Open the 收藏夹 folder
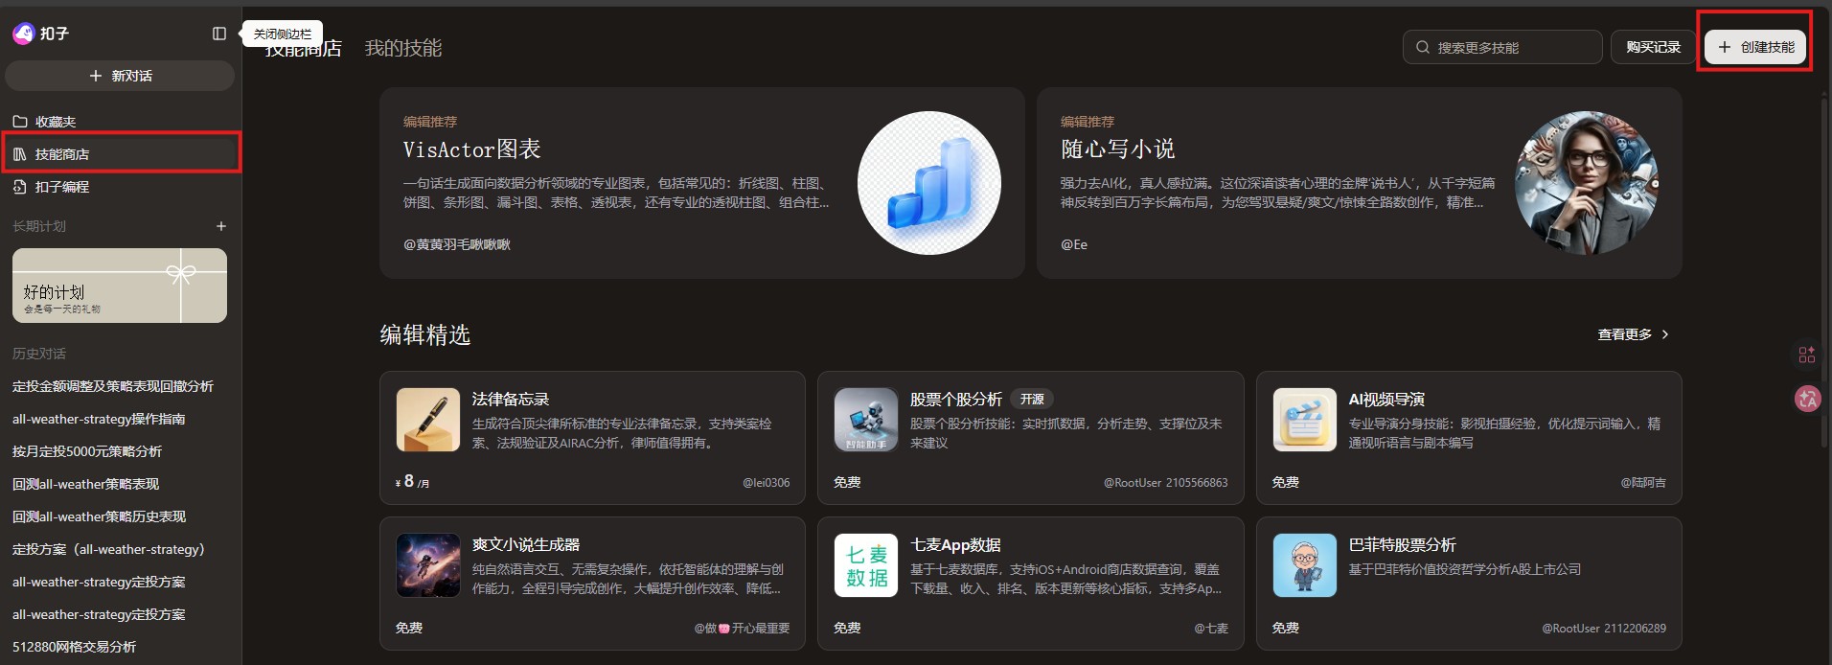This screenshot has height=665, width=1832. (121, 122)
